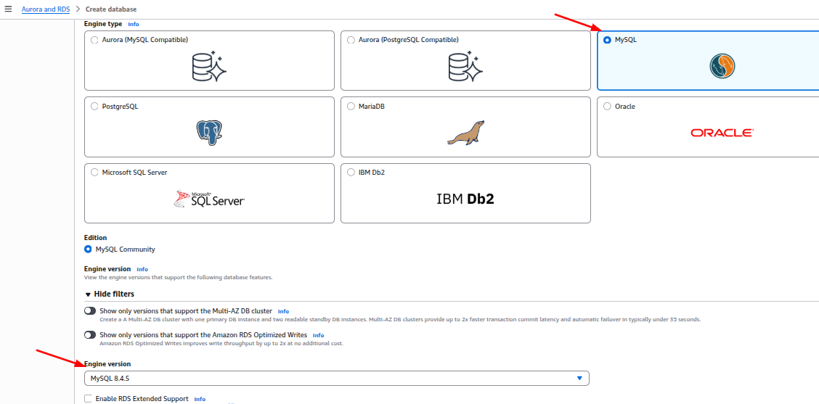Screen dimensions: 819x404
Task: Enable RDS Extended Support checkbox
Action: coord(89,398)
